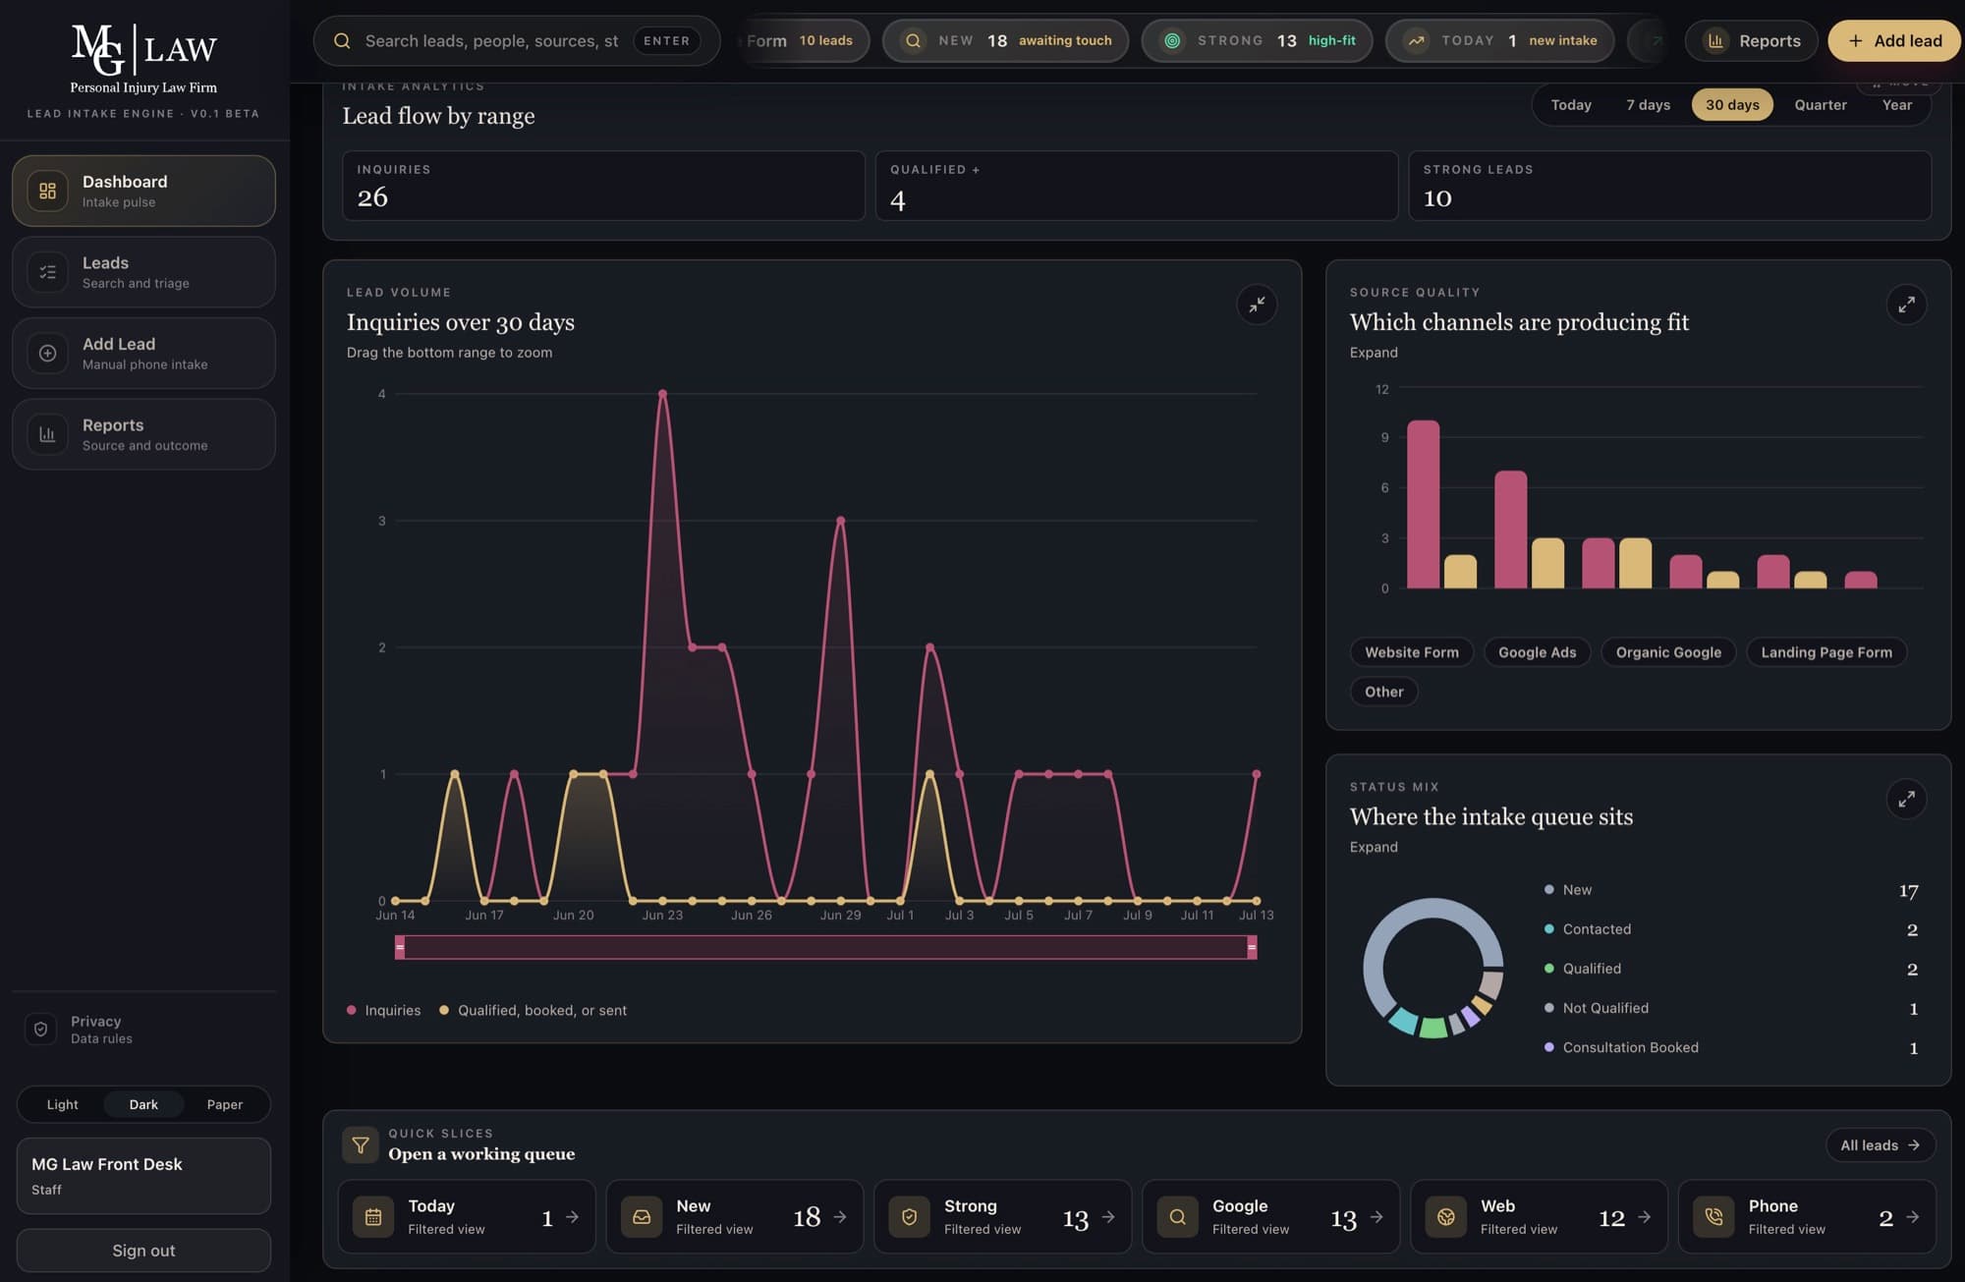The height and width of the screenshot is (1282, 1965).
Task: Select the 30 days range tab
Action: pyautogui.click(x=1732, y=105)
